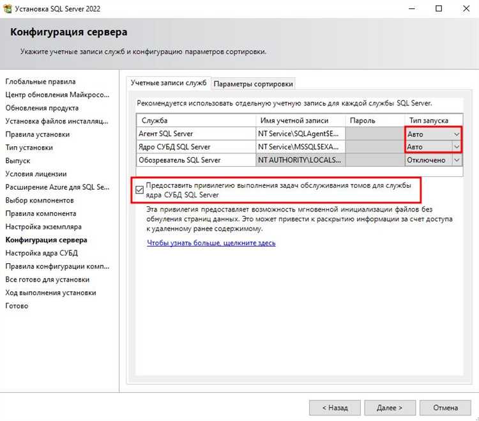Click Правила конфигурации комп... step
Image resolution: width=479 pixels, height=421 pixels.
pos(57,266)
